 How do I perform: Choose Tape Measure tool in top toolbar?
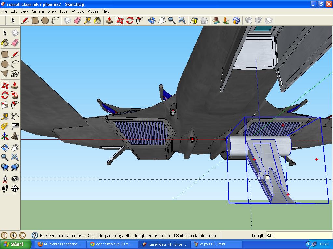[87, 20]
